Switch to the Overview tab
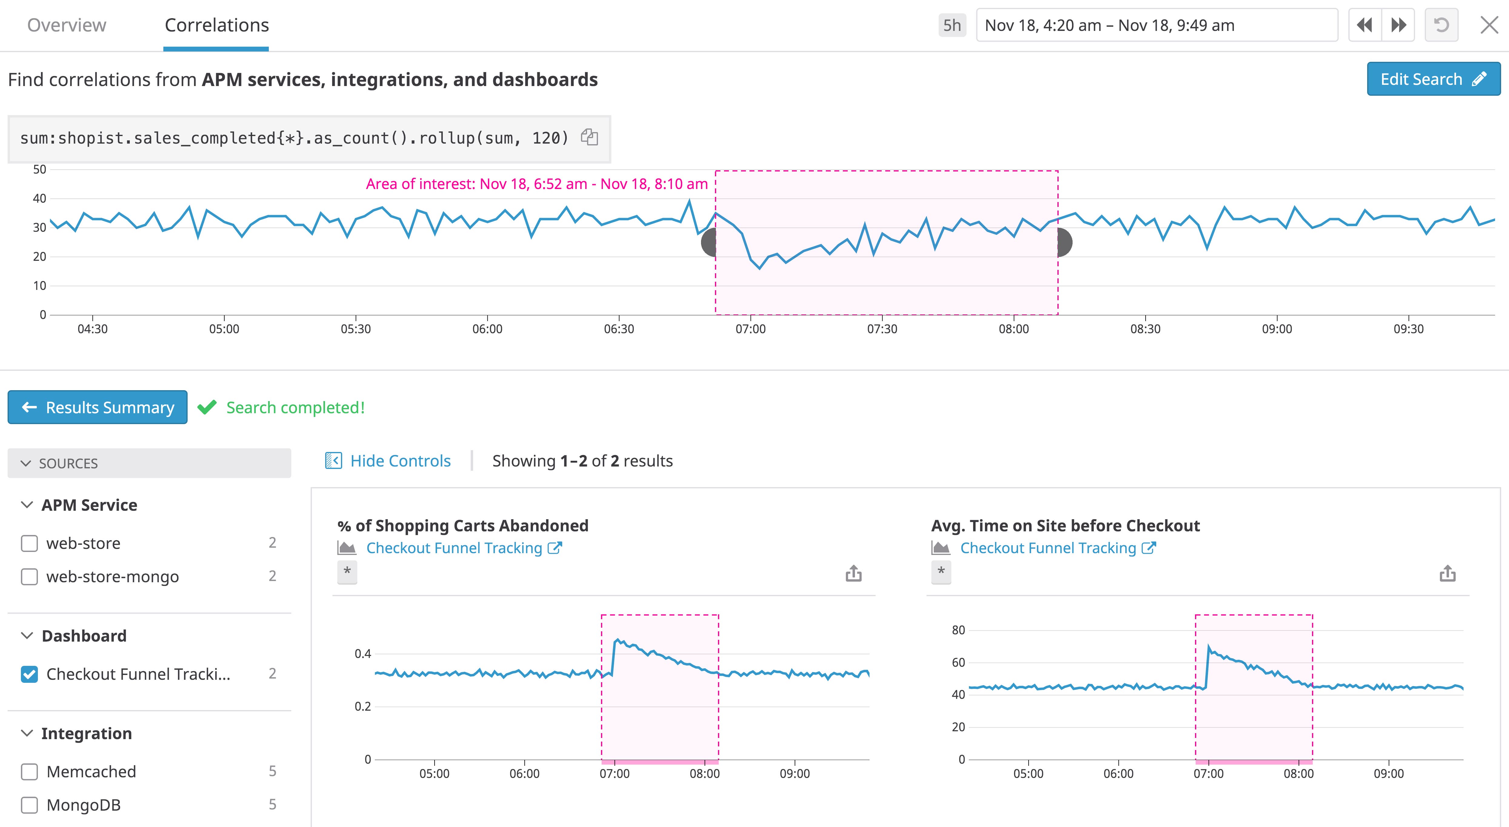Image resolution: width=1509 pixels, height=827 pixels. (67, 25)
